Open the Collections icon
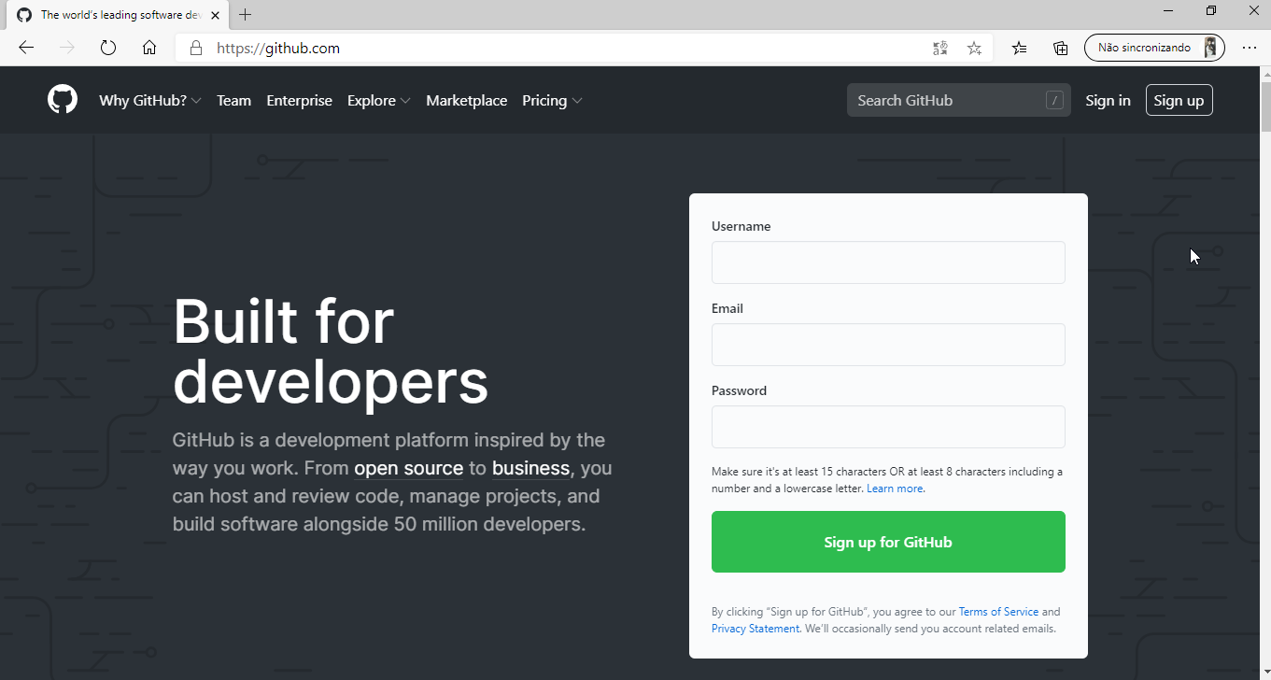Screen dimensions: 1271x680 coord(1061,48)
